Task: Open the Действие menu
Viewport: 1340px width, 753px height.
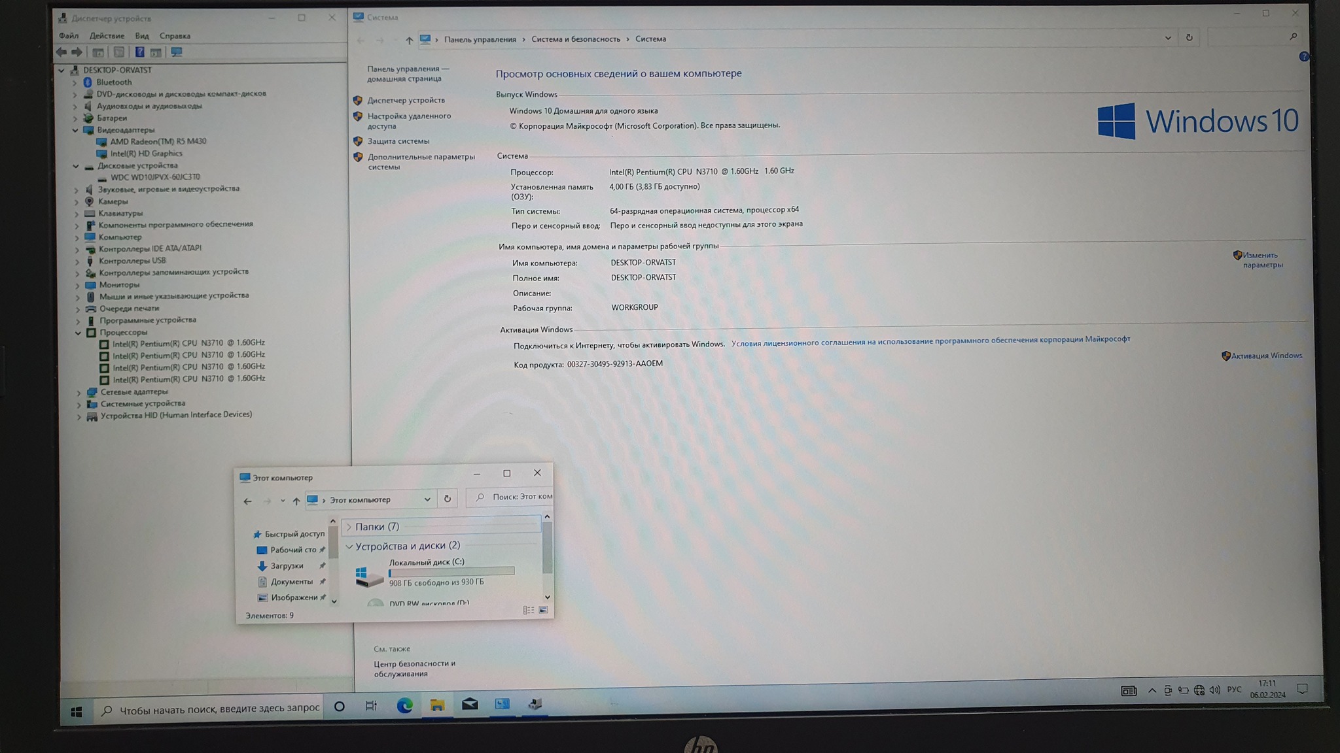Action: point(107,36)
